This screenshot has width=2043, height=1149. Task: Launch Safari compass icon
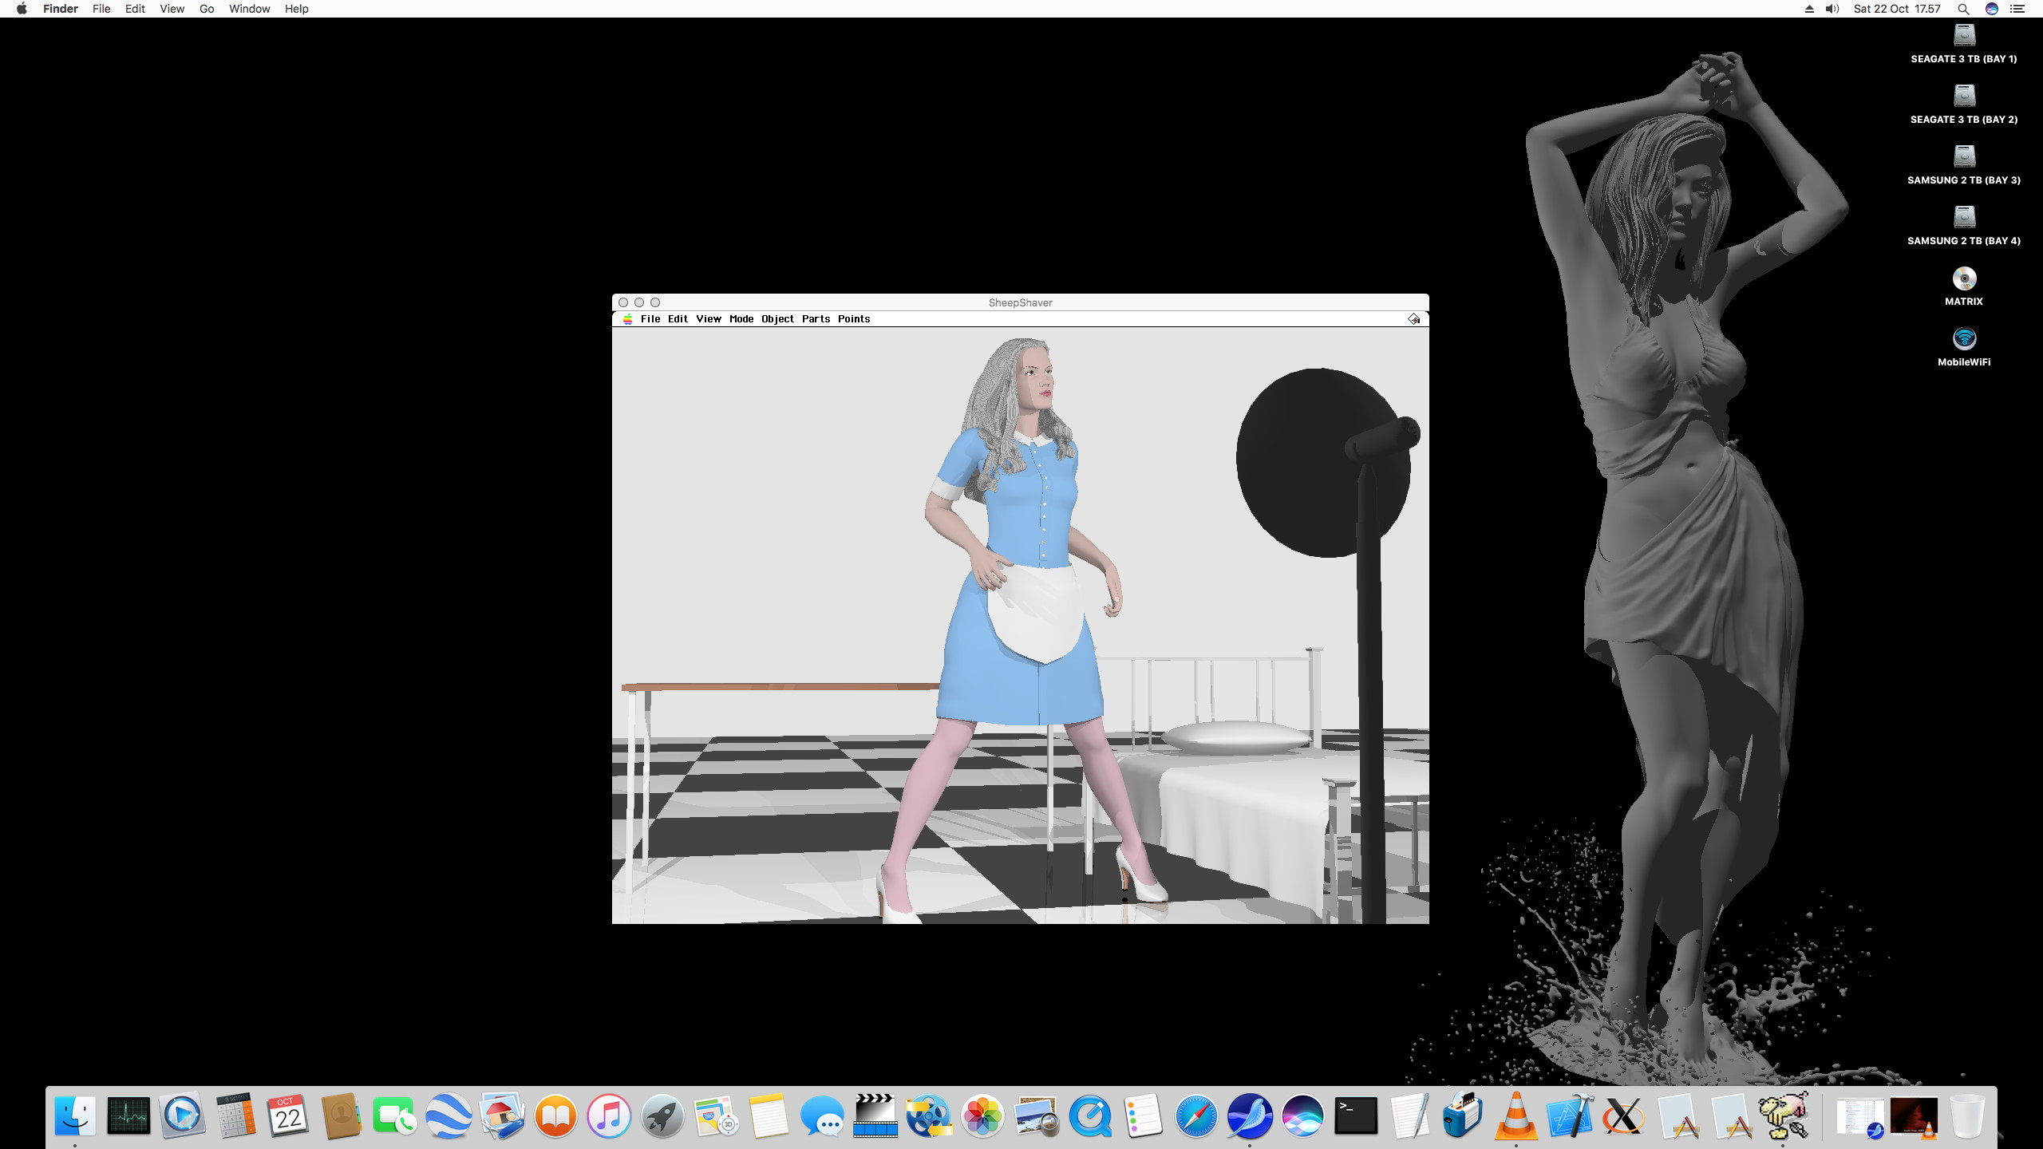click(1196, 1115)
